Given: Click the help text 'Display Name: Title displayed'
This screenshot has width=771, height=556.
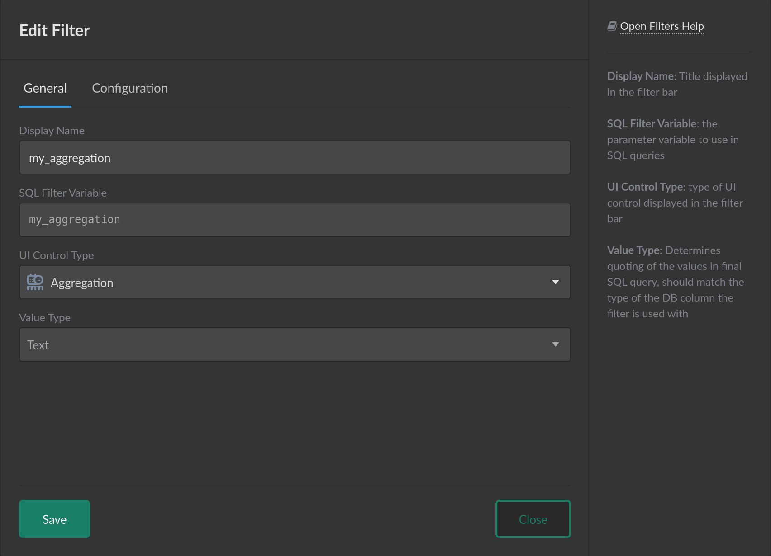Looking at the screenshot, I should click(x=677, y=76).
